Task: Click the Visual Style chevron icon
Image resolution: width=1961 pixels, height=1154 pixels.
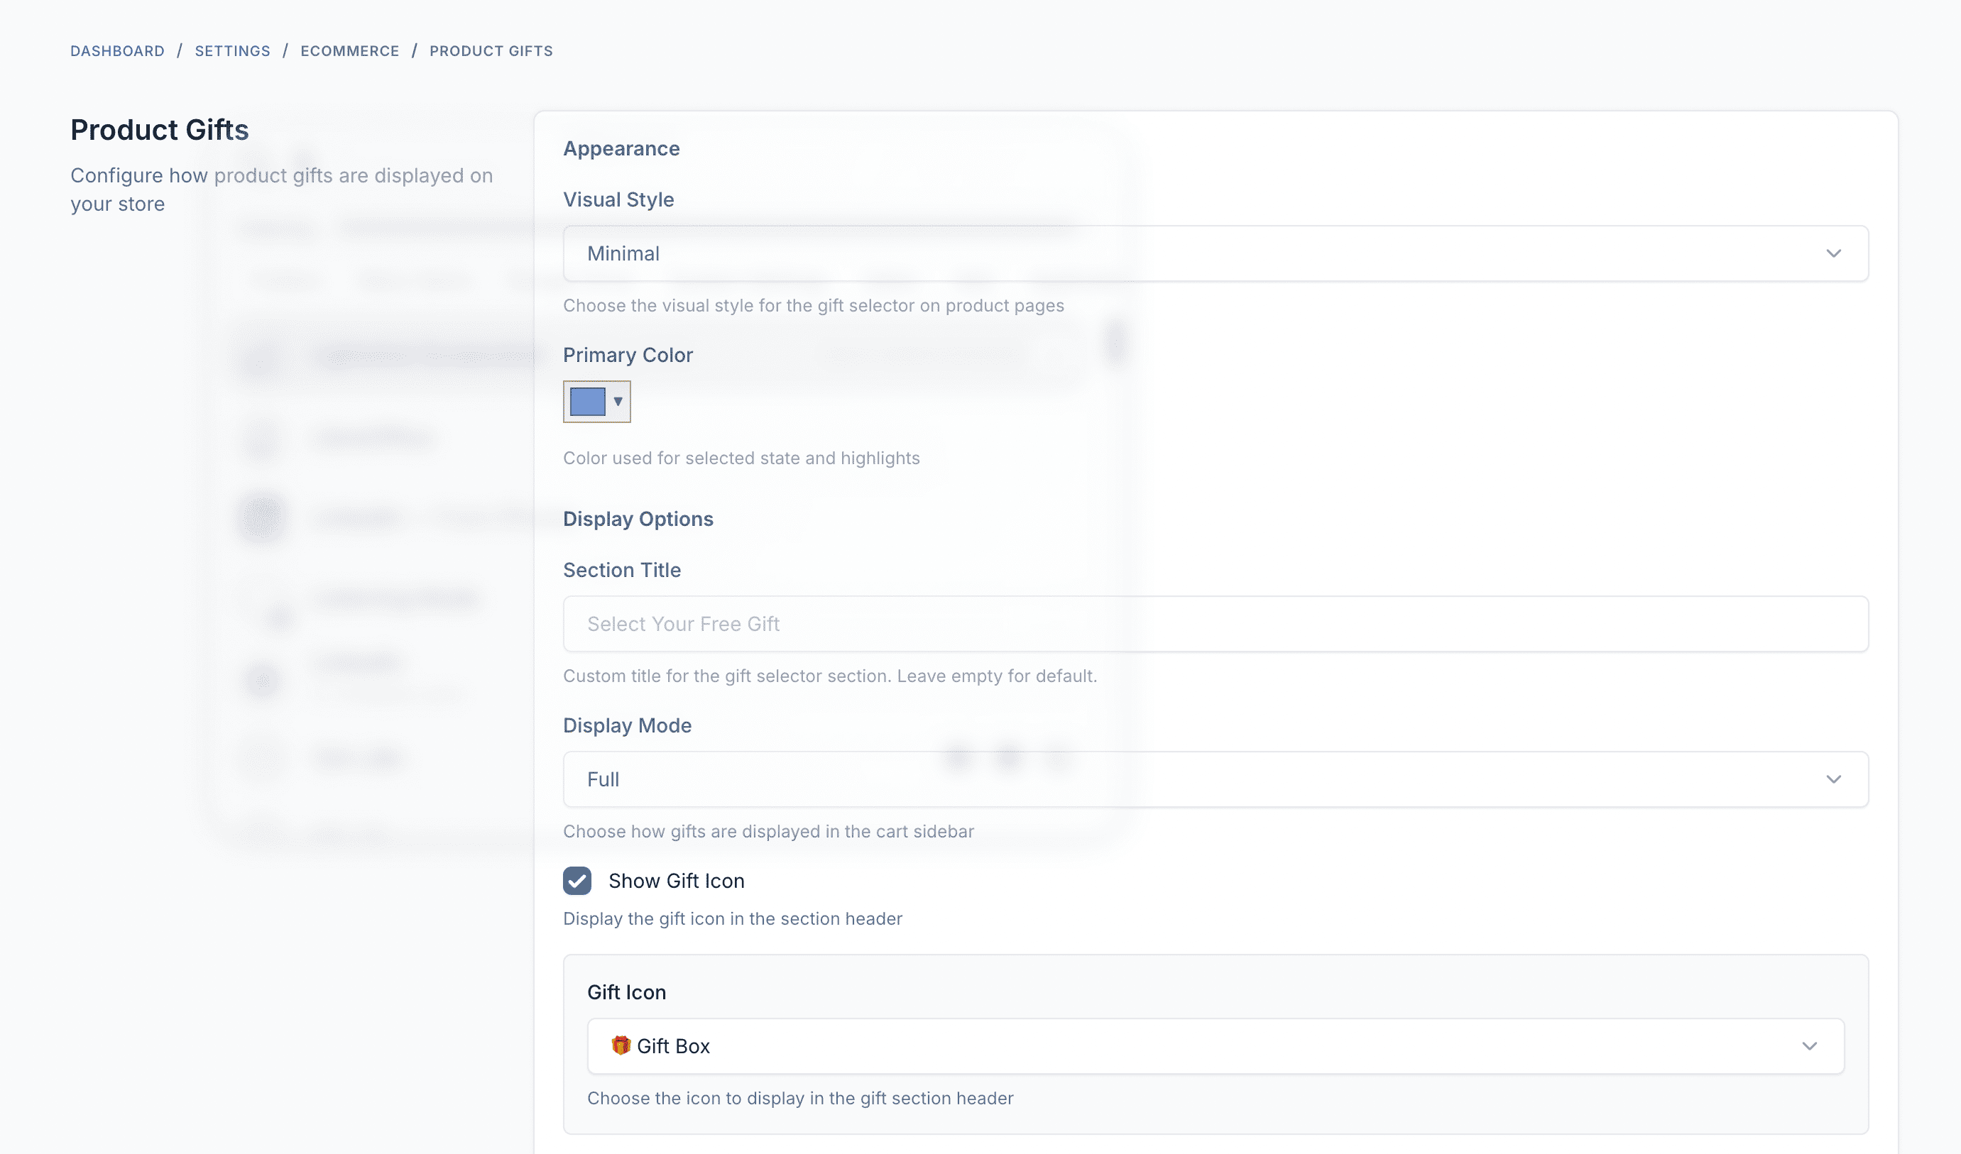Action: [x=1834, y=253]
